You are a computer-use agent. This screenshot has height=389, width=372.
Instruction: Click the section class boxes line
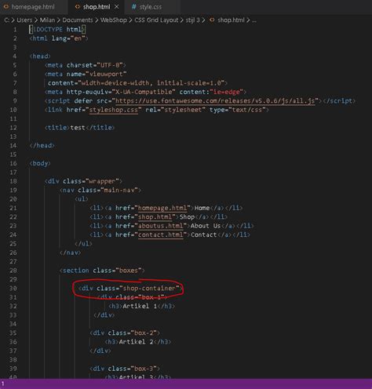click(x=102, y=271)
